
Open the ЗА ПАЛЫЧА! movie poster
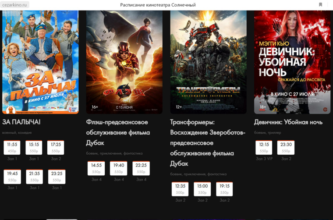tap(40, 62)
